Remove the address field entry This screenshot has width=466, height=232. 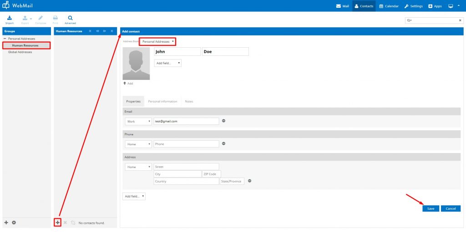(249, 181)
